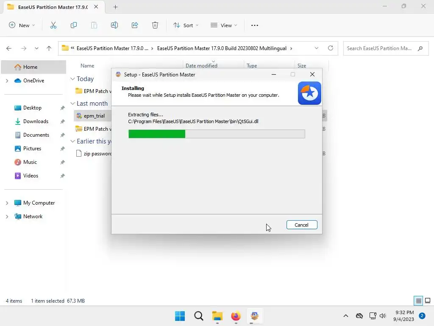Screen dimensions: 434x326
Task: Open recent locations dropdown arrow
Action: (x=36, y=48)
